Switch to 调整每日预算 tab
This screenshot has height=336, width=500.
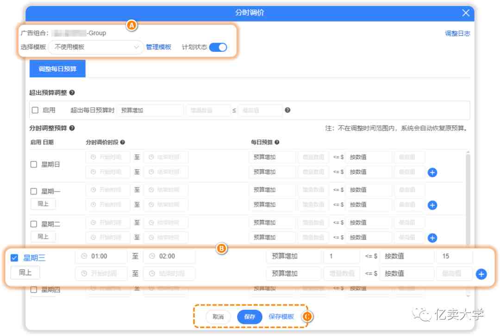(x=57, y=69)
